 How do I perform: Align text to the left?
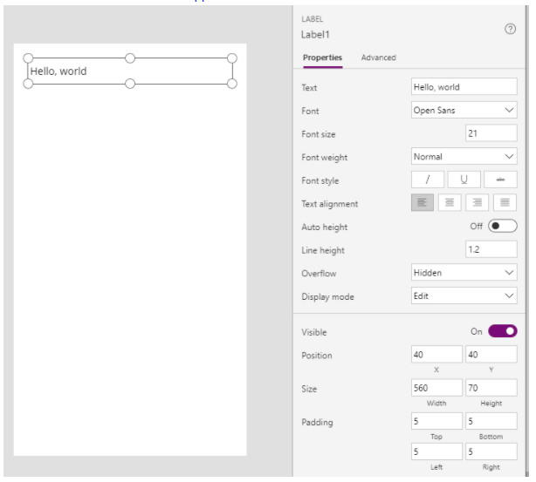coord(423,203)
